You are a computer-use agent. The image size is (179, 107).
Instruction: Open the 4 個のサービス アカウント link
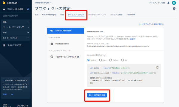[x=67, y=57]
